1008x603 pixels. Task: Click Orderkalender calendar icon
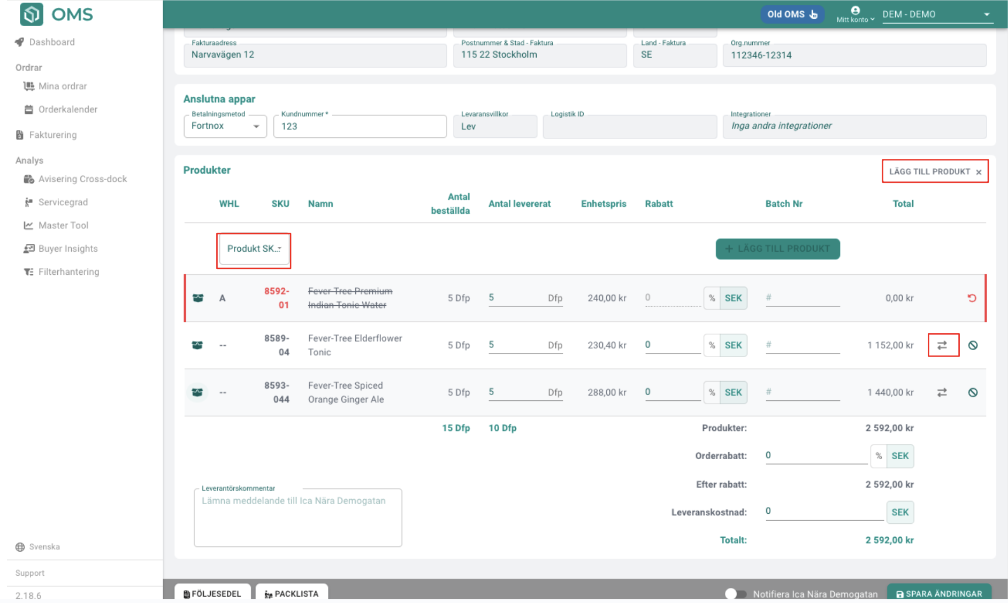tap(29, 110)
